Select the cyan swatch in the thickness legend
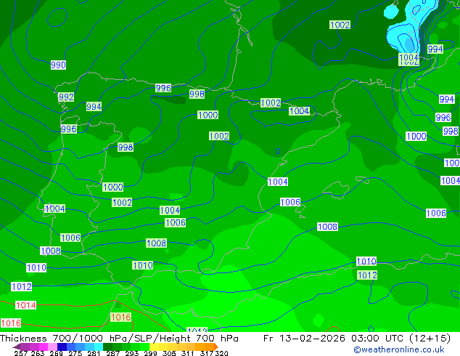The width and height of the screenshot is (460, 356). 99,347
